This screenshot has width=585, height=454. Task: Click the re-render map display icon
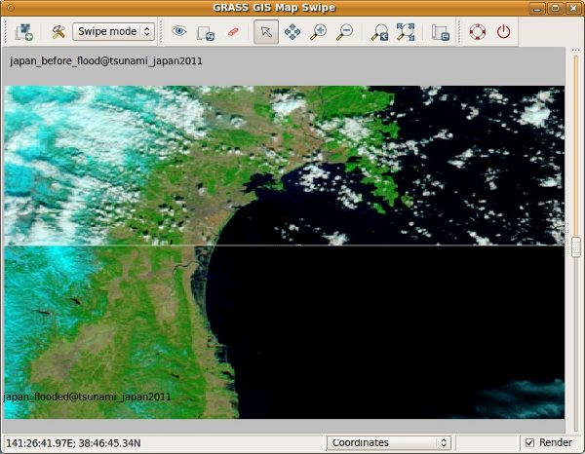coord(206,31)
